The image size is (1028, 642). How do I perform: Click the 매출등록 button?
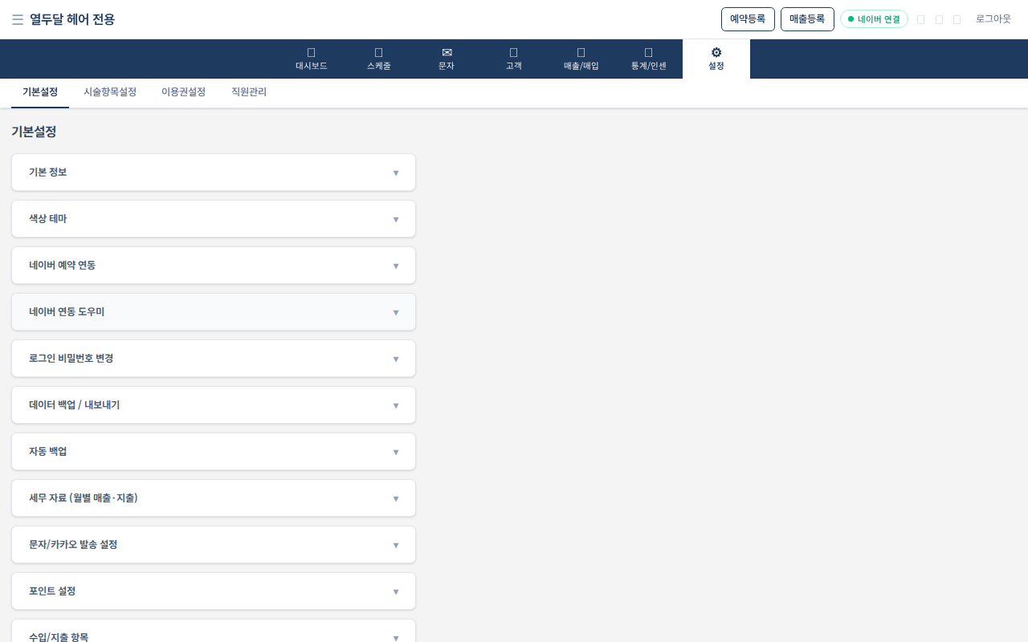point(807,19)
